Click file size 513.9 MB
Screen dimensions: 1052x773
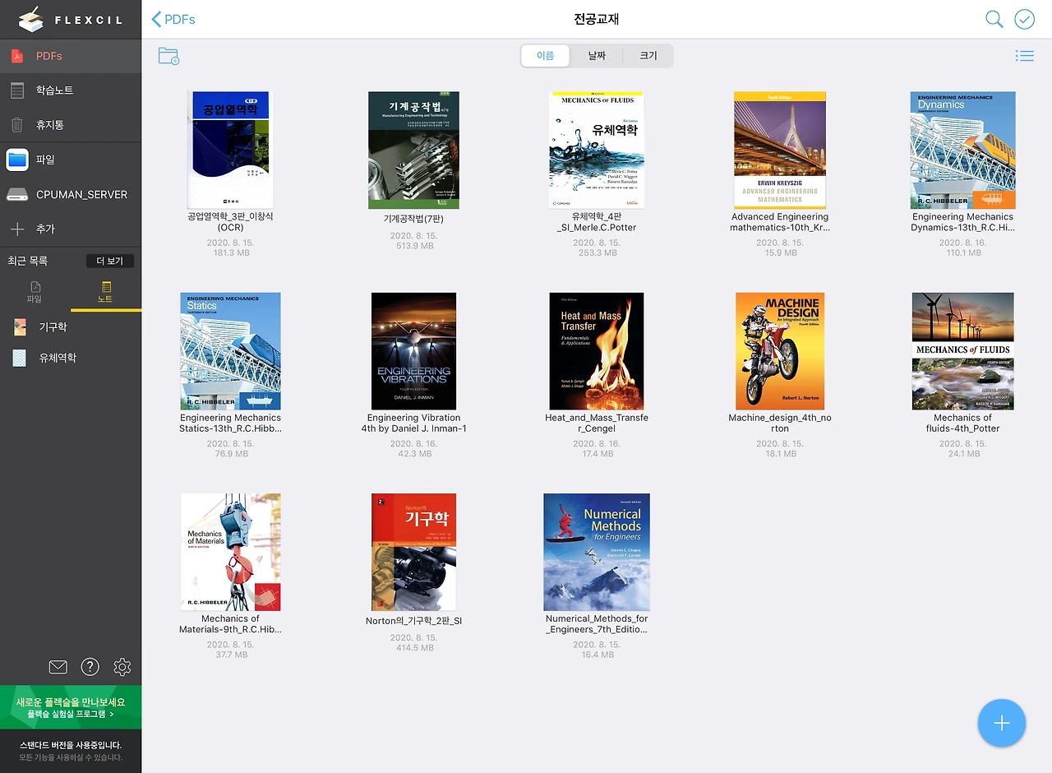point(413,246)
